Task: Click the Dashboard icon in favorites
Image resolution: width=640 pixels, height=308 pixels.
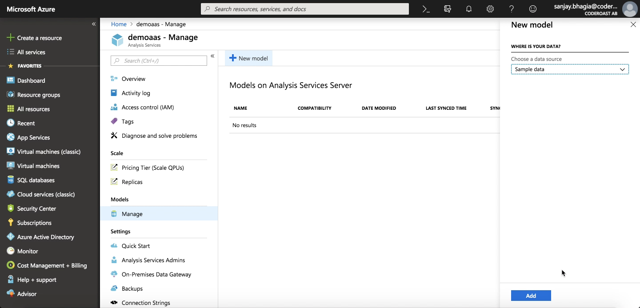Action: coord(11,80)
